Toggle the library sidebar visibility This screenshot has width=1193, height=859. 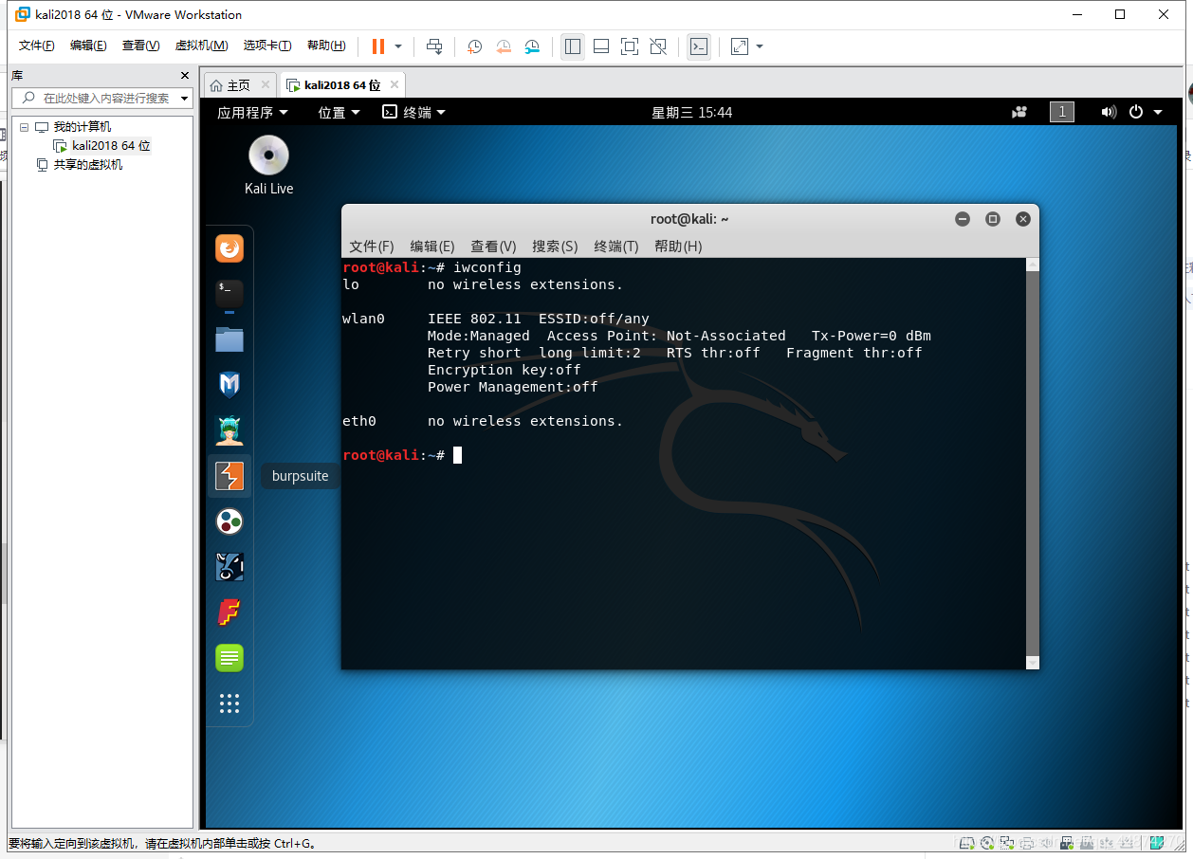(573, 46)
